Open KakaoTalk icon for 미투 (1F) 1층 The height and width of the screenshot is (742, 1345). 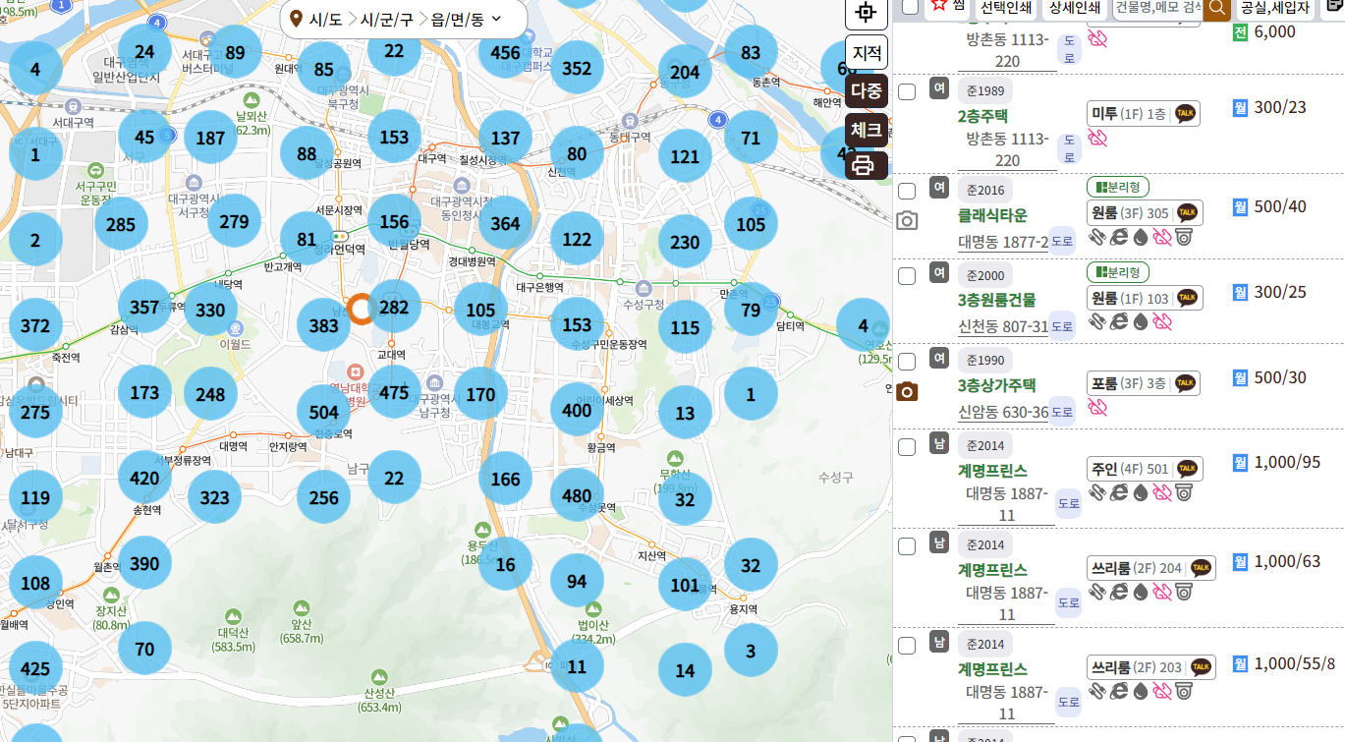1187,114
